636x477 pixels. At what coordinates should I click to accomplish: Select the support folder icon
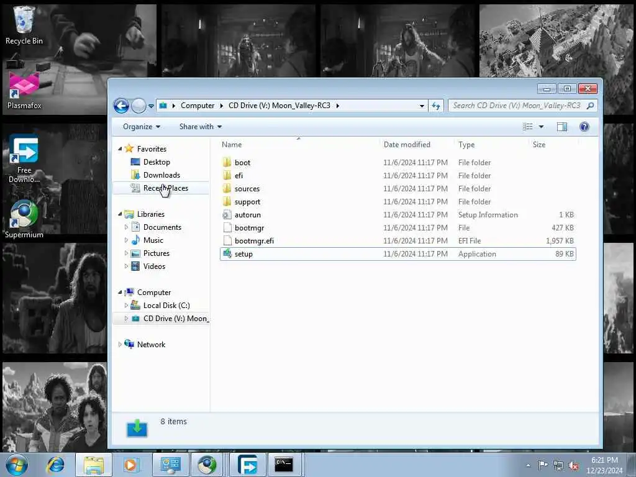pyautogui.click(x=227, y=201)
